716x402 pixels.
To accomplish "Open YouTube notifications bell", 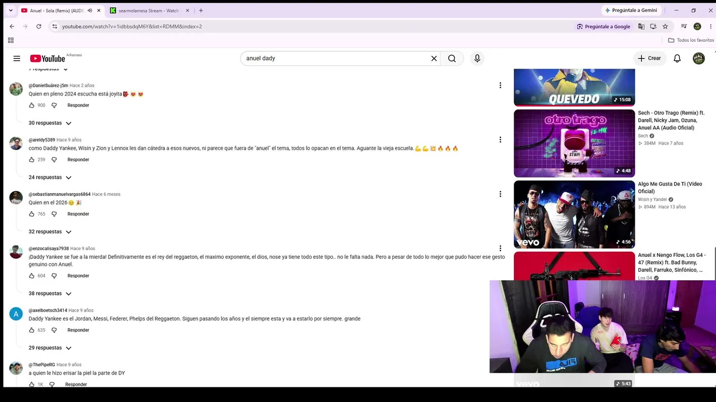I will (677, 58).
